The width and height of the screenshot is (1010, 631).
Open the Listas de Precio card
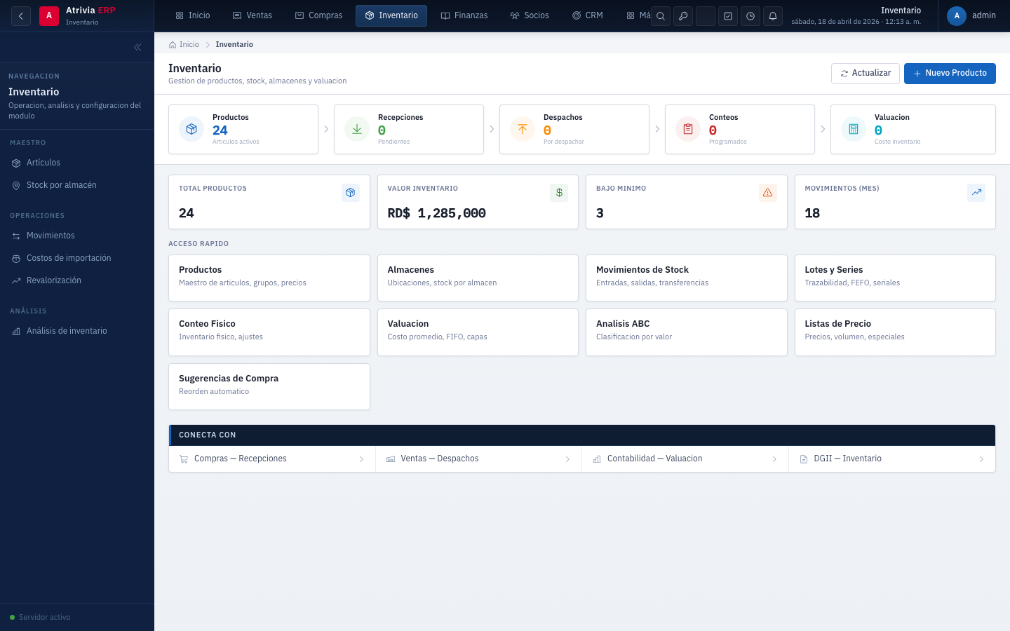(x=895, y=332)
